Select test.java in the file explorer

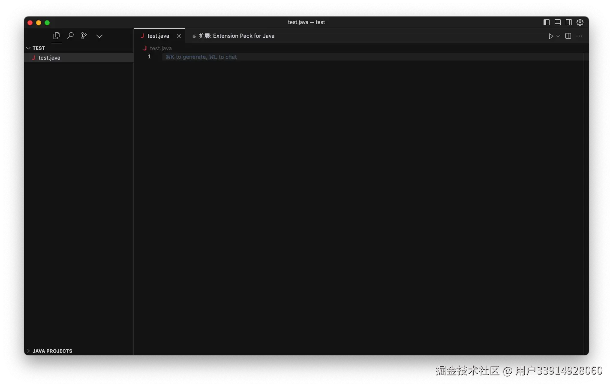point(78,57)
